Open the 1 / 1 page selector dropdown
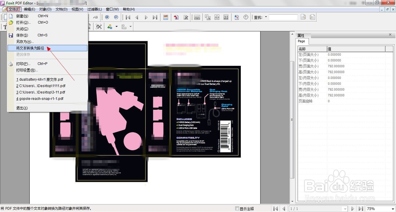Viewport: 396px width, 212px height. (345, 209)
